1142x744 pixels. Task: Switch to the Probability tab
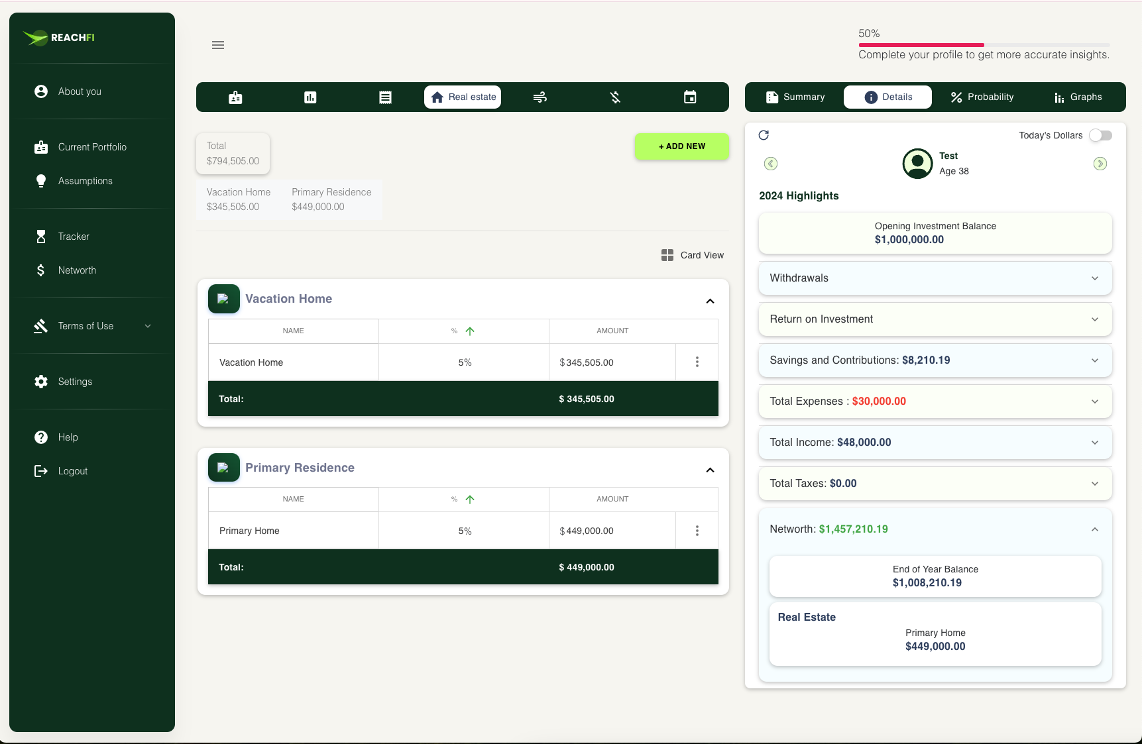click(982, 97)
